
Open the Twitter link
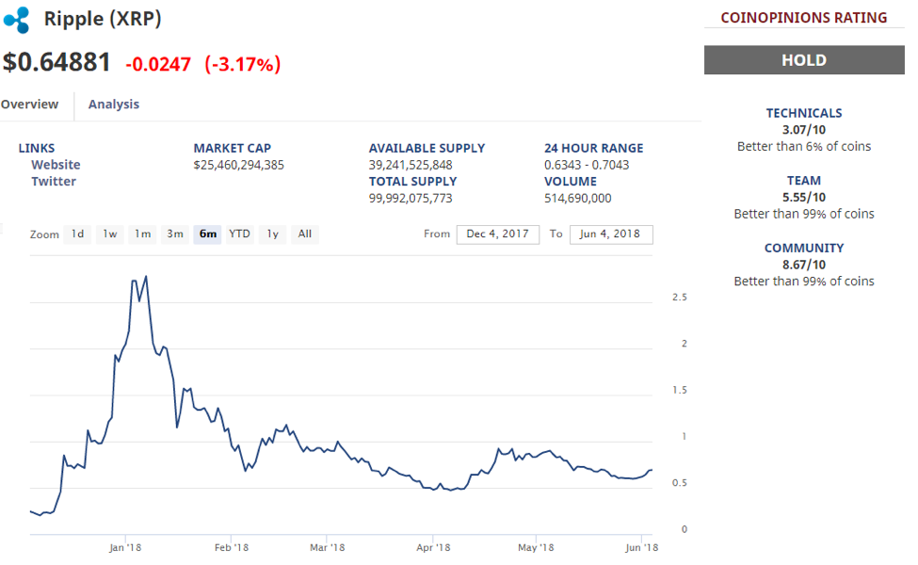(x=54, y=181)
